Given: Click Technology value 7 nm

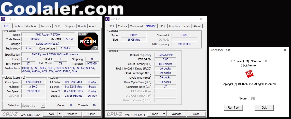Looking at the screenshot, I should point(29,48).
